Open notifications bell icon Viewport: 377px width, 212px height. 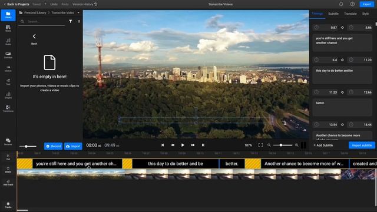(341, 4)
